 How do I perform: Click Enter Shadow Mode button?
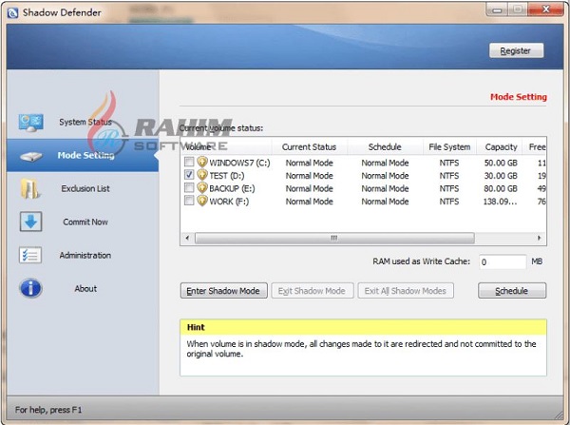223,291
